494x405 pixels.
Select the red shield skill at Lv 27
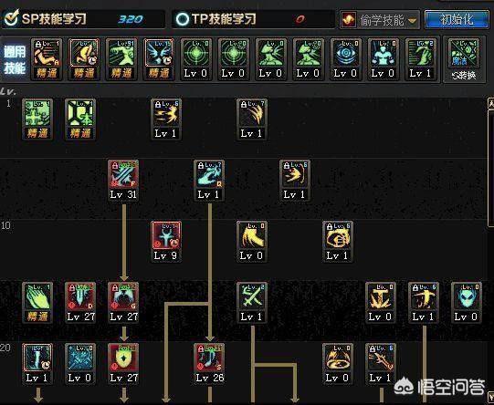click(x=123, y=364)
